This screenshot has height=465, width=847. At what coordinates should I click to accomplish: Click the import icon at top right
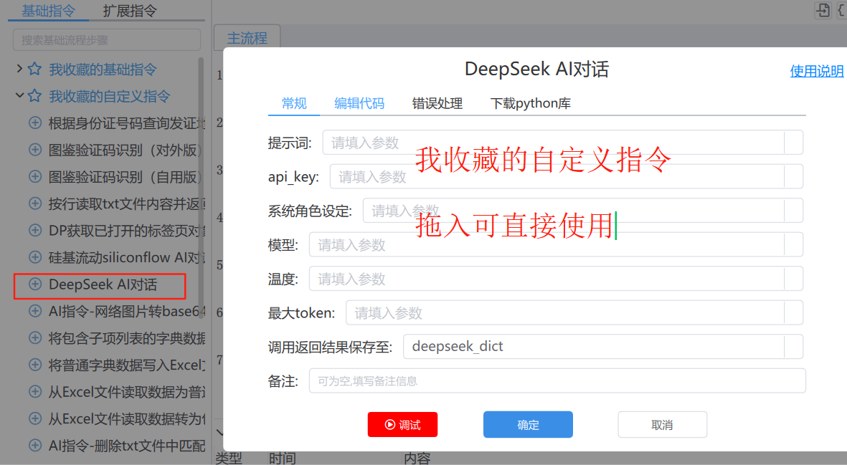[x=823, y=10]
